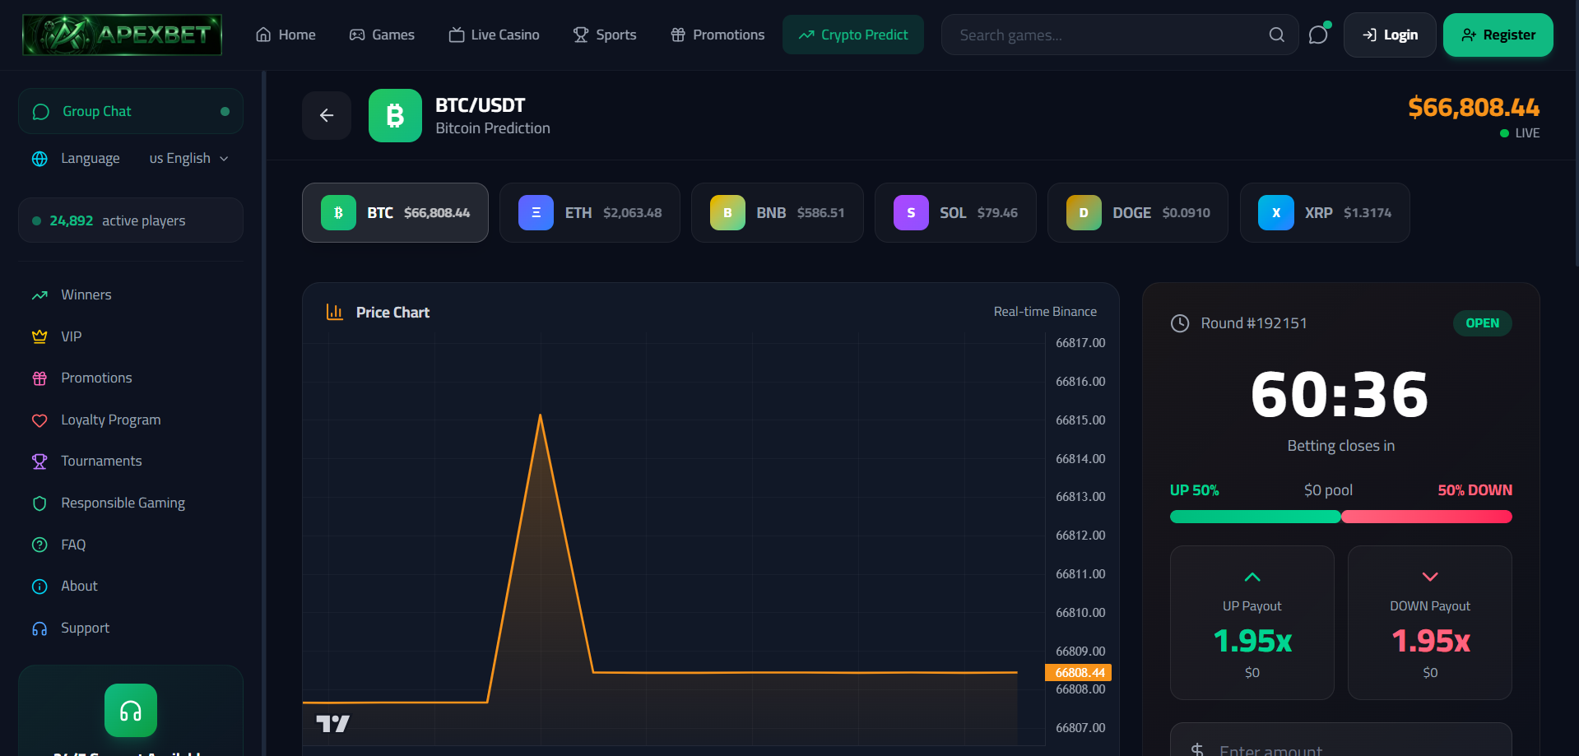Click the UP/DOWN pool ratio bar
This screenshot has height=756, width=1579.
click(x=1340, y=517)
